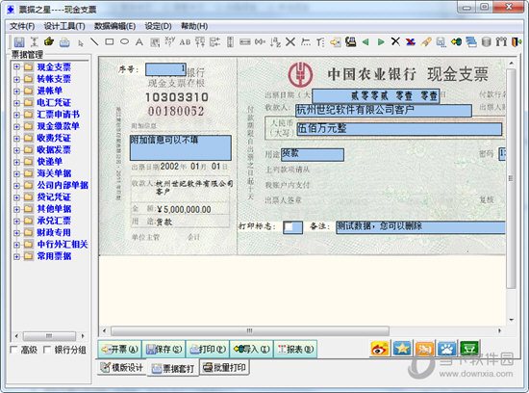The width and height of the screenshot is (529, 393).
Task: Open the 文件(F) menu
Action: [x=22, y=26]
